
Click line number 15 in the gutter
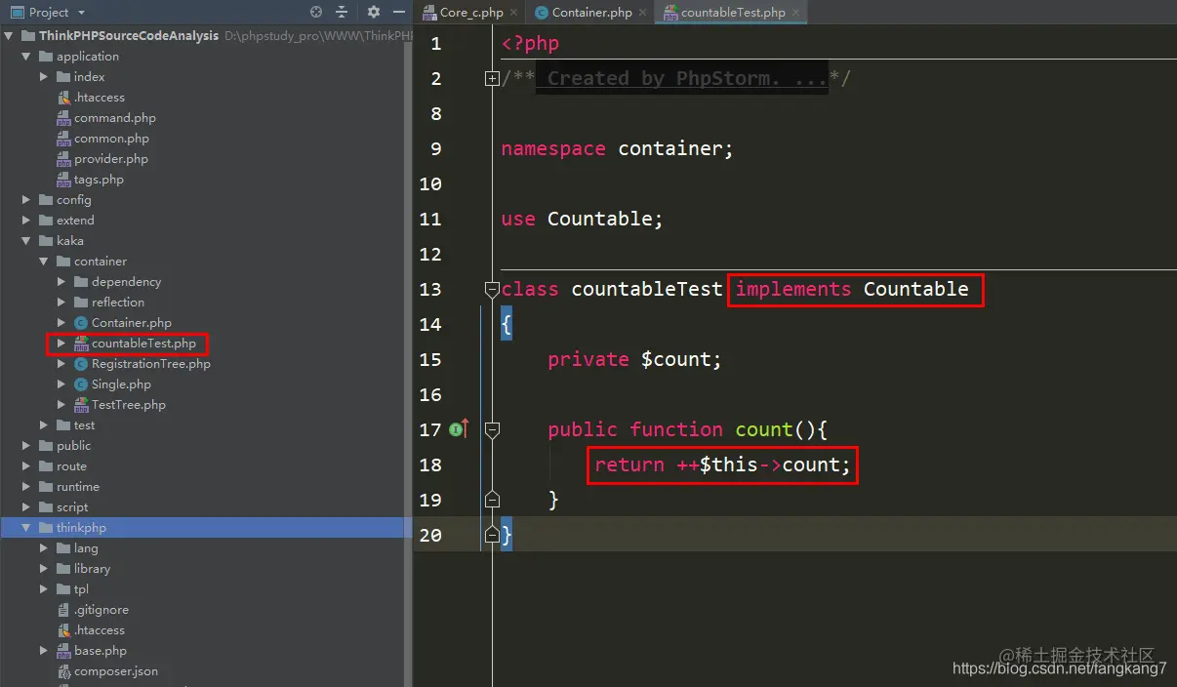pyautogui.click(x=430, y=359)
